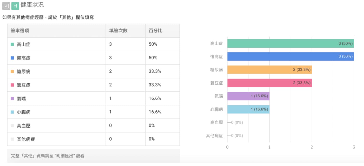
Task: Click the grey swatch beside 其他病症
Action: 12,139
